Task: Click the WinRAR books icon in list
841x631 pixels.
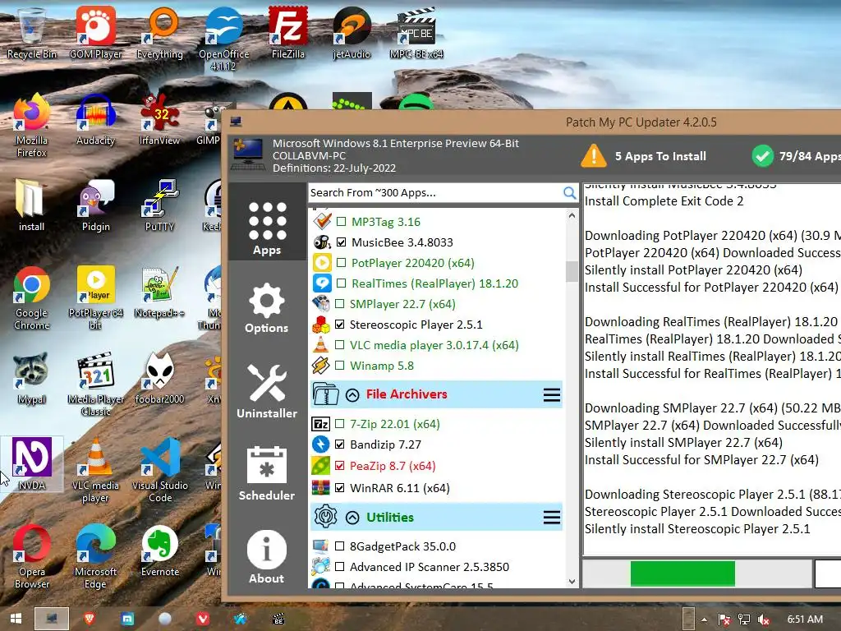Action: pos(321,488)
